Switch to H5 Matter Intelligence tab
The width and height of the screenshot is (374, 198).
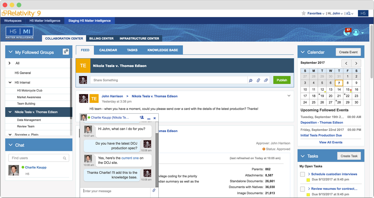45,21
